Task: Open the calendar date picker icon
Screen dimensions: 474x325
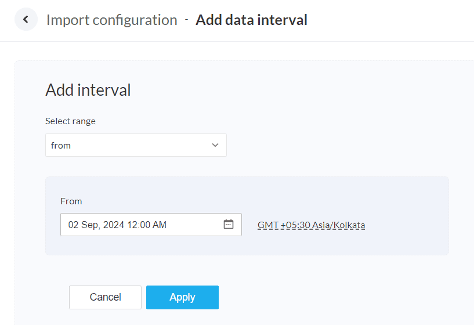Action: coord(229,225)
